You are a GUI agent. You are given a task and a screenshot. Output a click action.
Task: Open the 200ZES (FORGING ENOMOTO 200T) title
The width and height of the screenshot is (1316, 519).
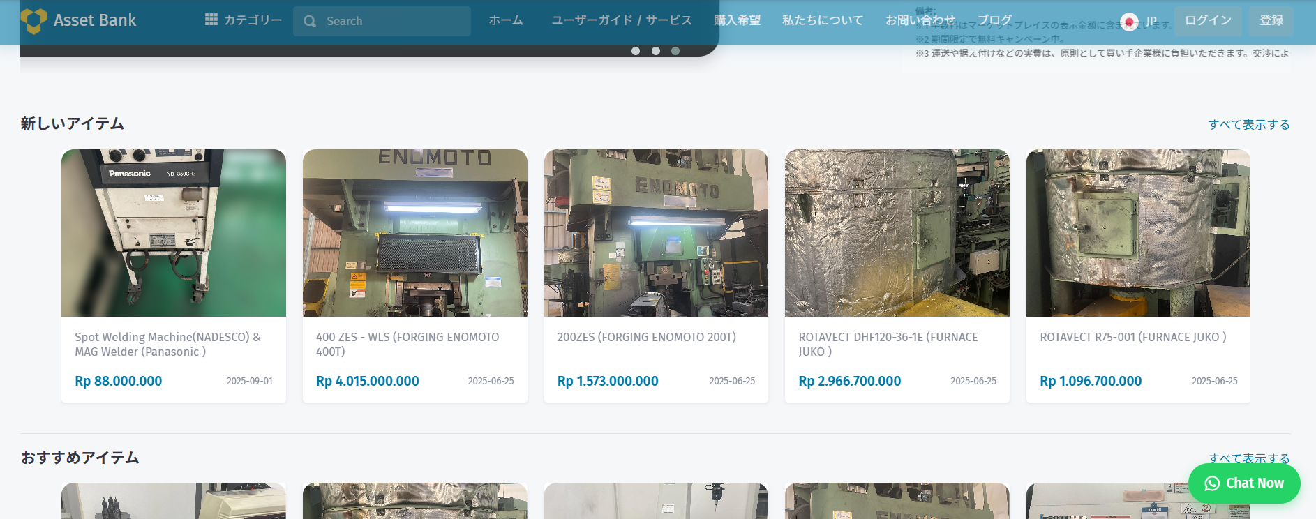pos(646,337)
